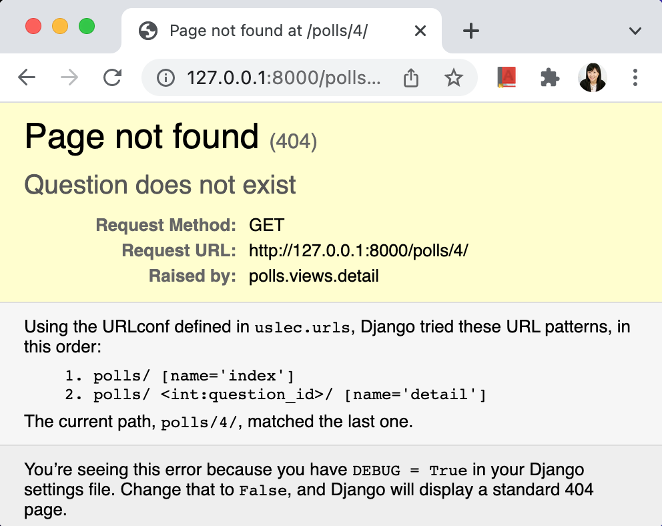Screen dimensions: 662x526
Task: Select the 'Page not found at /polls/4/' tab
Action: (281, 31)
